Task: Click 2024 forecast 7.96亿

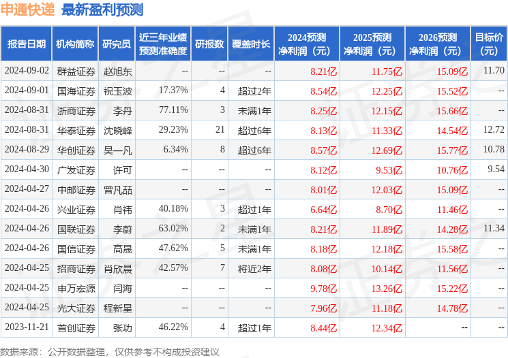Action: pos(324,308)
